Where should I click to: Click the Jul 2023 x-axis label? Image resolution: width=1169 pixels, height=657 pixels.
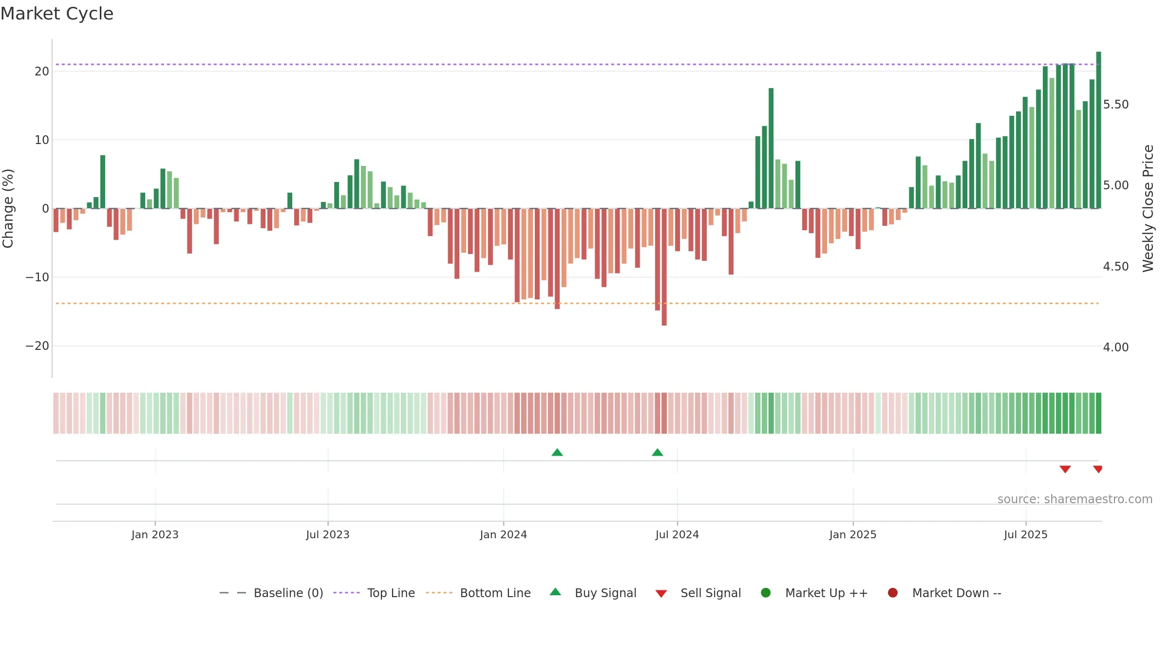[328, 534]
